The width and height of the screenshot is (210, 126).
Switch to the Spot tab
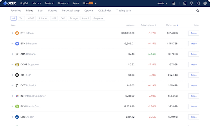pyautogui.click(x=41, y=11)
